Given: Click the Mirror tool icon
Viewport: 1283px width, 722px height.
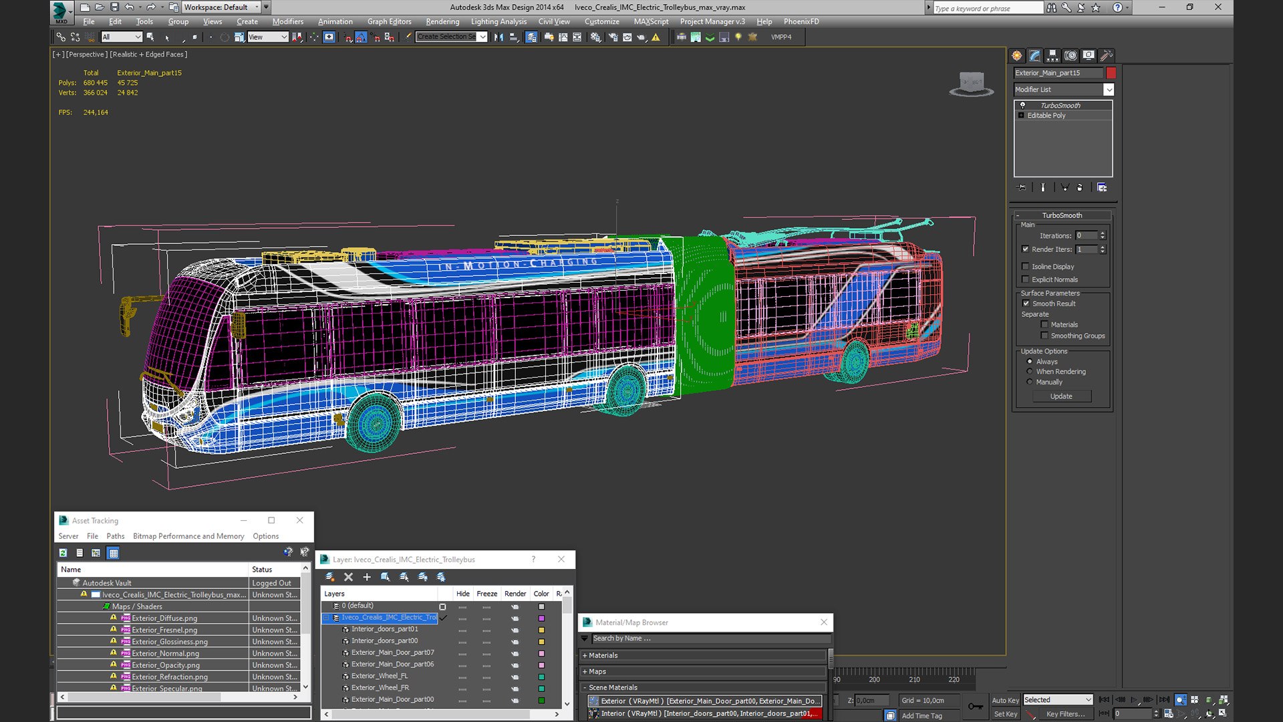Looking at the screenshot, I should 498,37.
